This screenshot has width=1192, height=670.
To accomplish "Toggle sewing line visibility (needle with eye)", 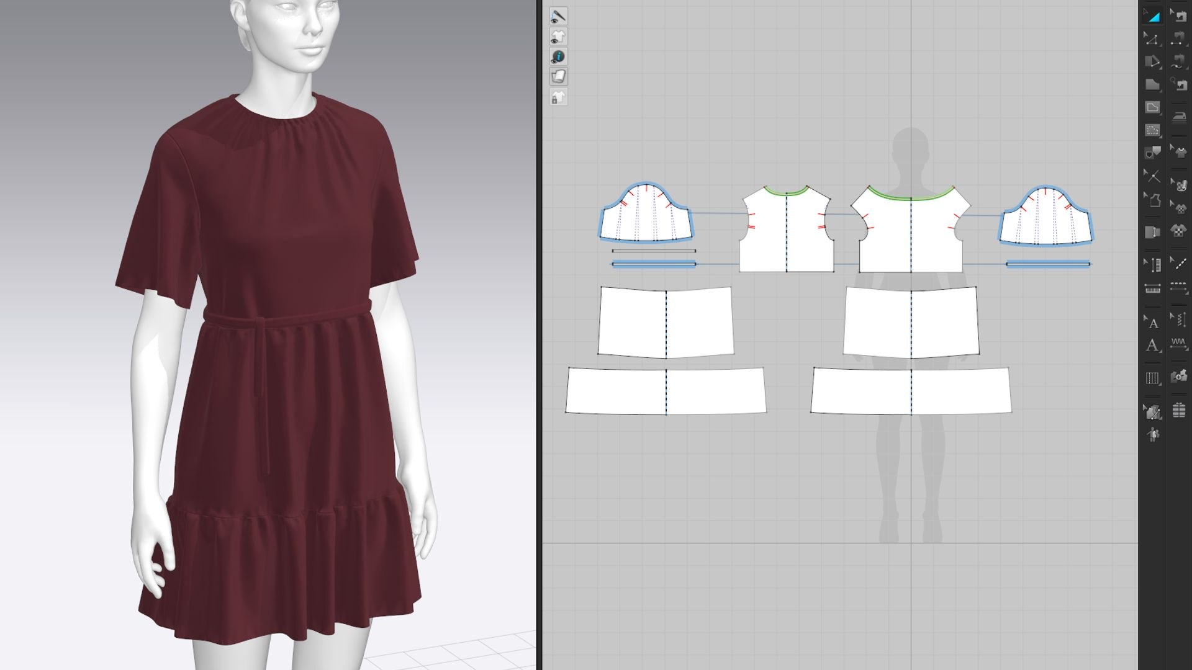I will 558,16.
